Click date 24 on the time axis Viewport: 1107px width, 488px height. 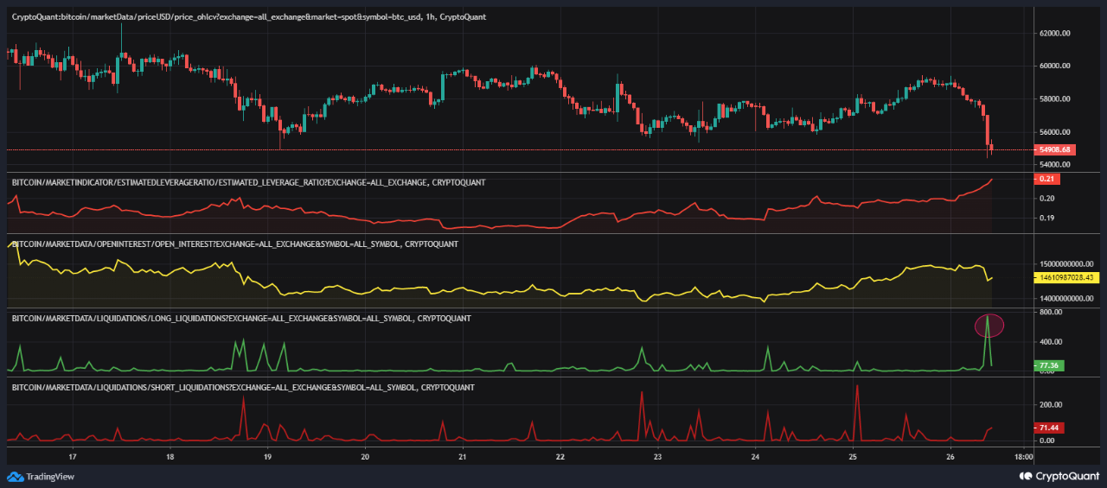755,457
